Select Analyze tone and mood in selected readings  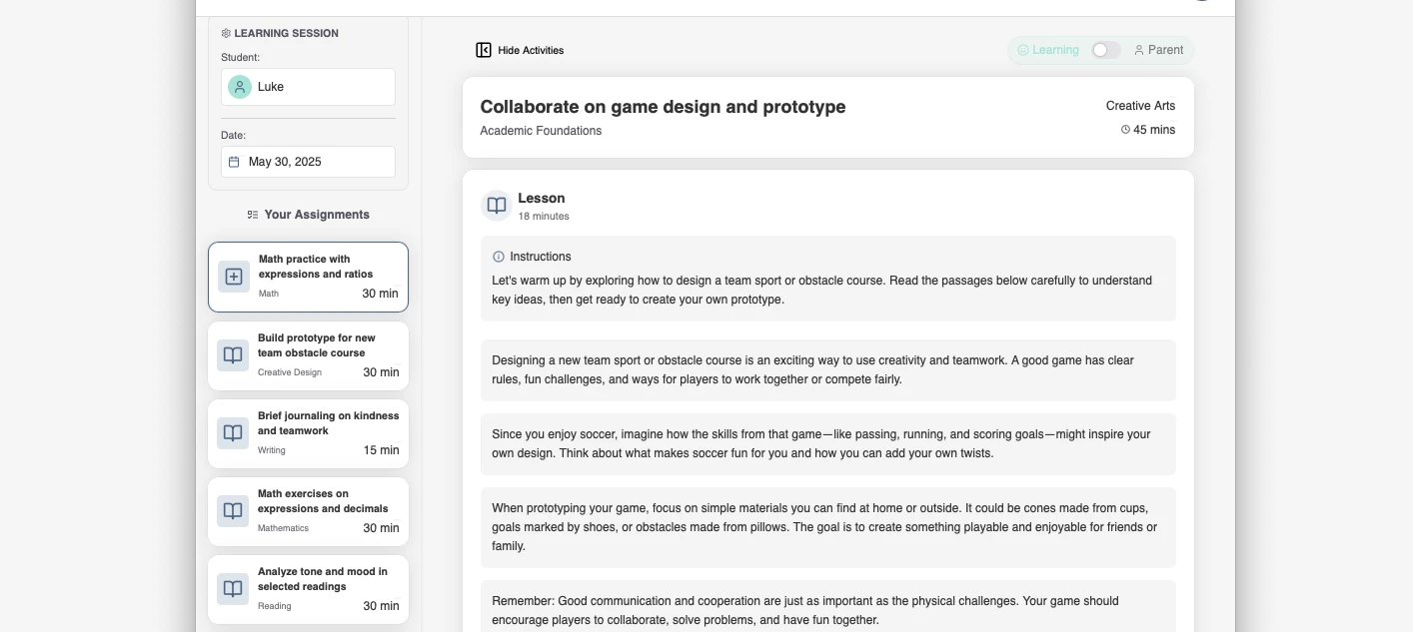(x=322, y=579)
